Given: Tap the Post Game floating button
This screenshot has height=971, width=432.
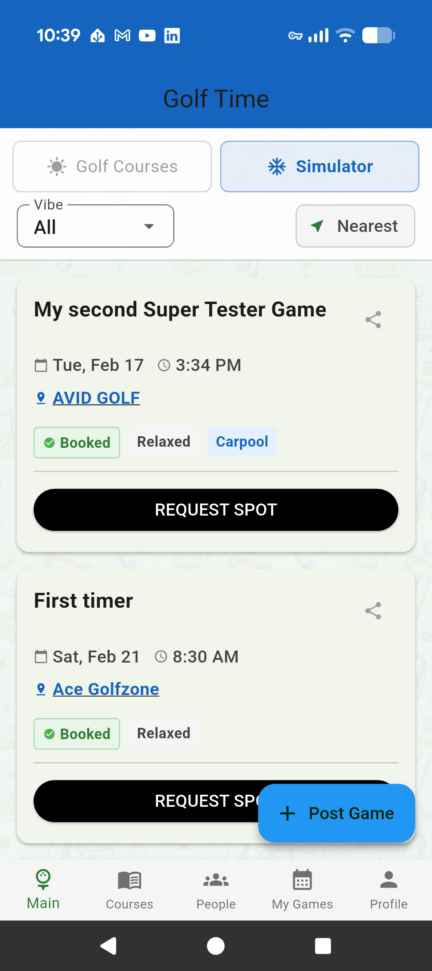Looking at the screenshot, I should [336, 814].
